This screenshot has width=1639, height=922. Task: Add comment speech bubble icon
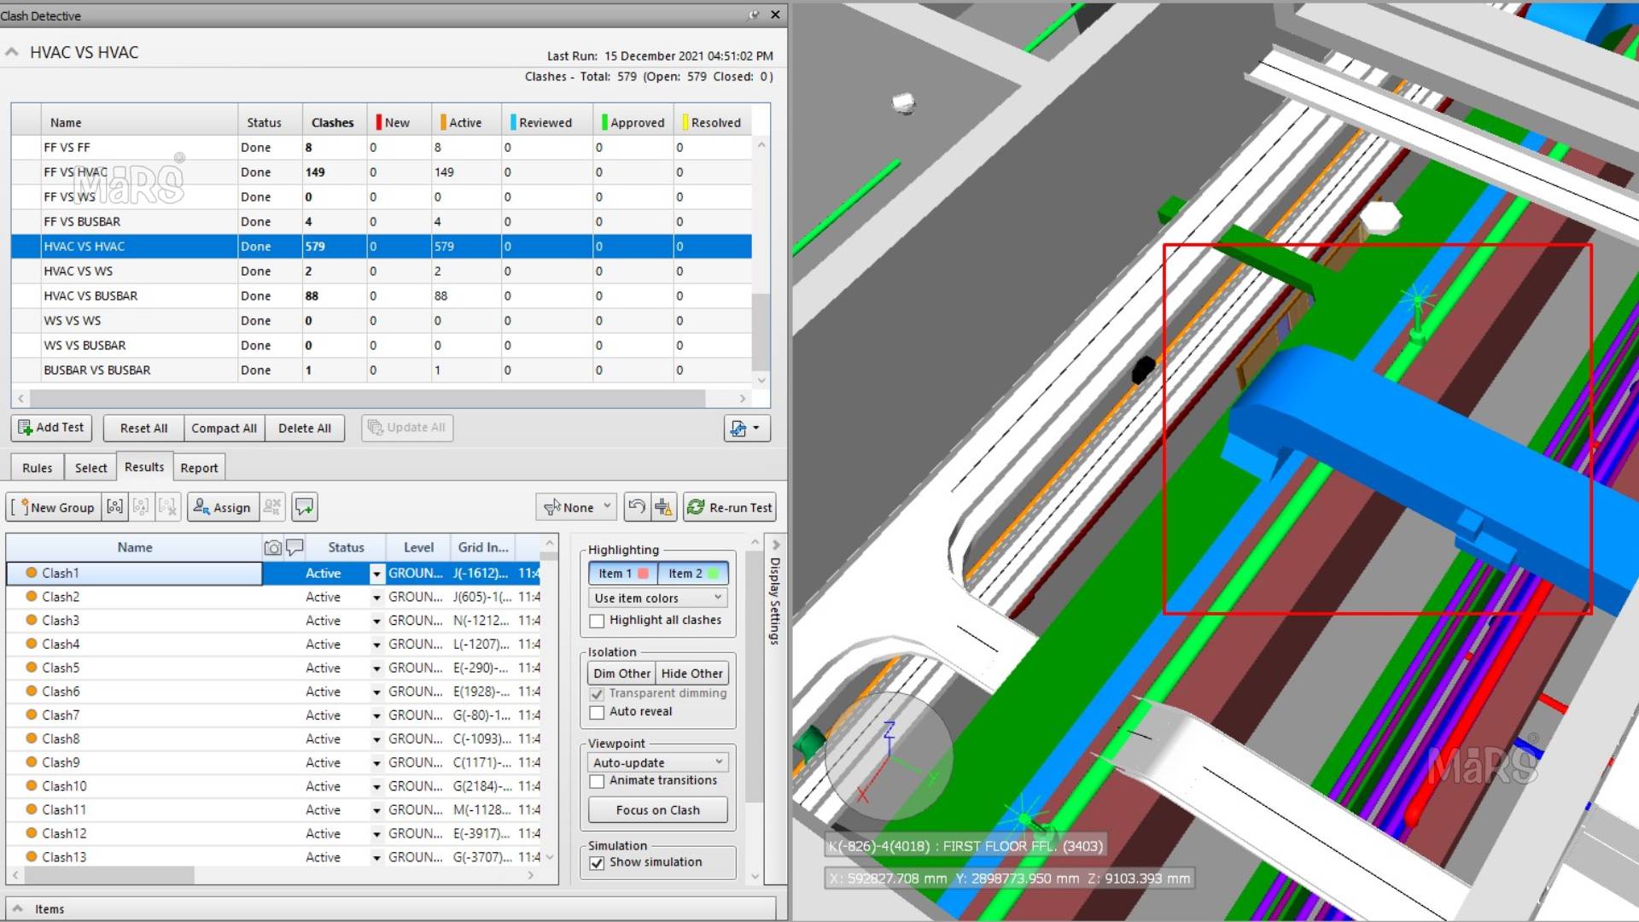tap(305, 507)
